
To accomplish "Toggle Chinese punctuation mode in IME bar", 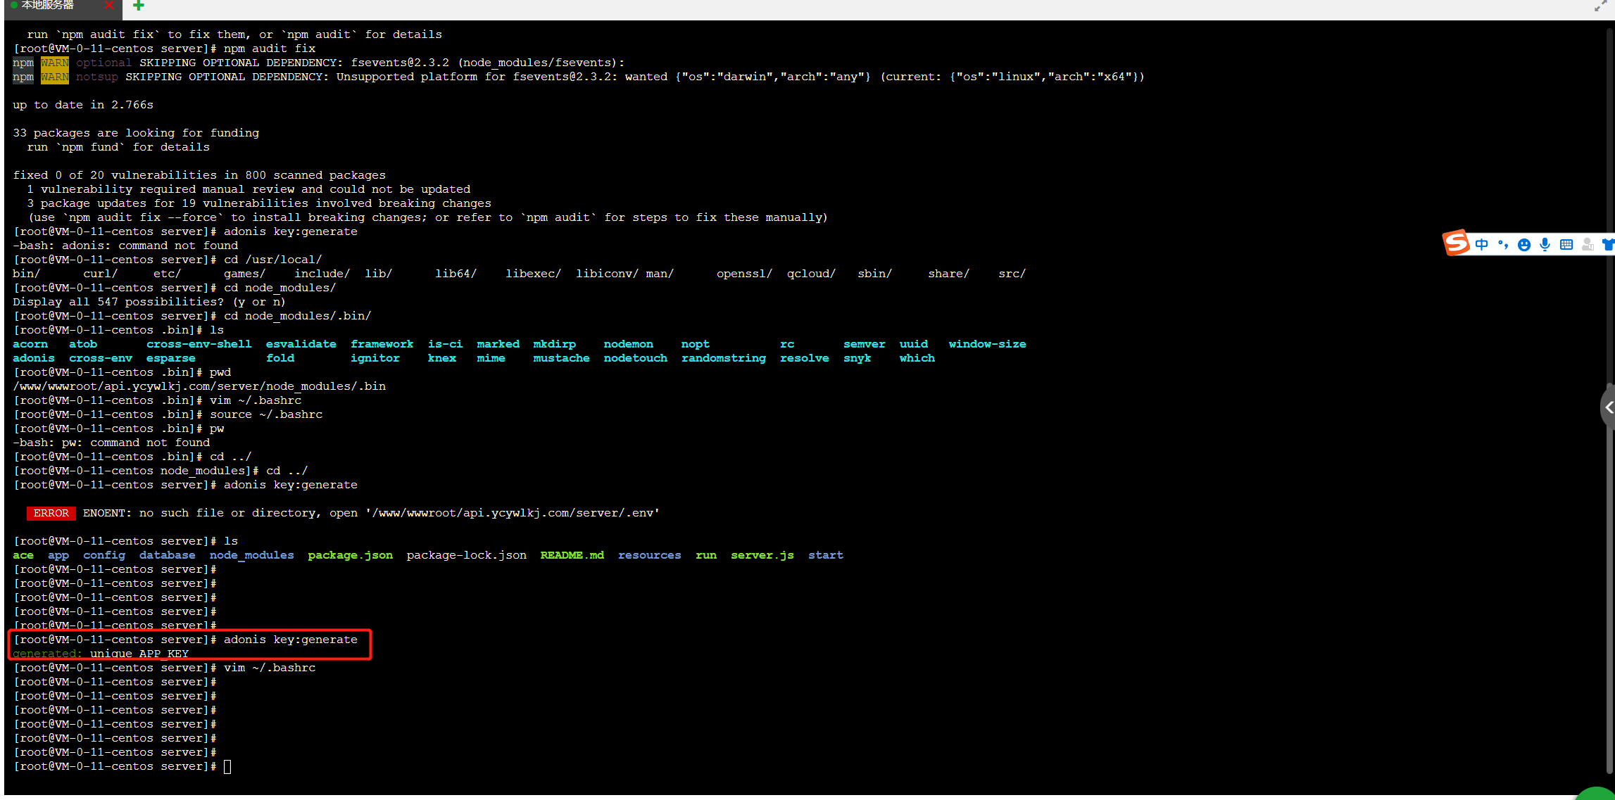I will click(x=1503, y=244).
